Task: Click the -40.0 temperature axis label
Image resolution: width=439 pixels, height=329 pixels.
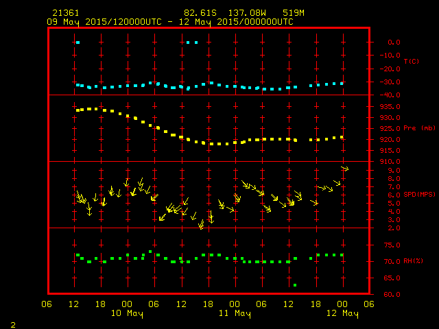Action: [x=390, y=95]
